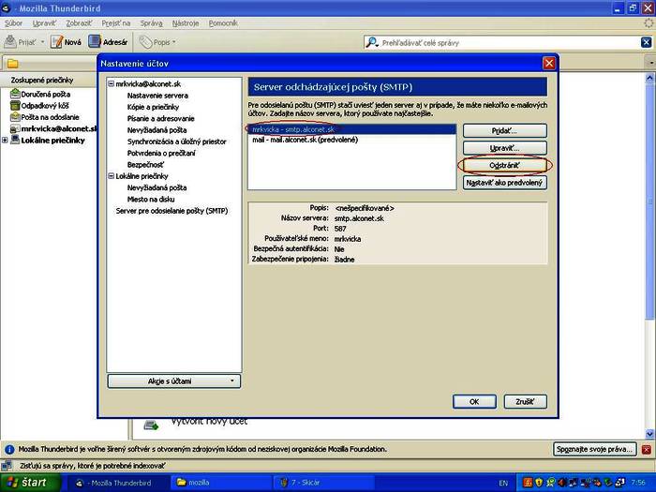The image size is (656, 492).
Task: Click Nastaviť ako predvolený button
Action: point(504,183)
